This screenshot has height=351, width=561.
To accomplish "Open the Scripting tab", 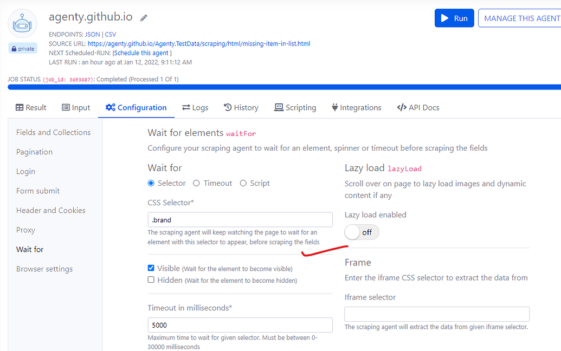I will (295, 107).
